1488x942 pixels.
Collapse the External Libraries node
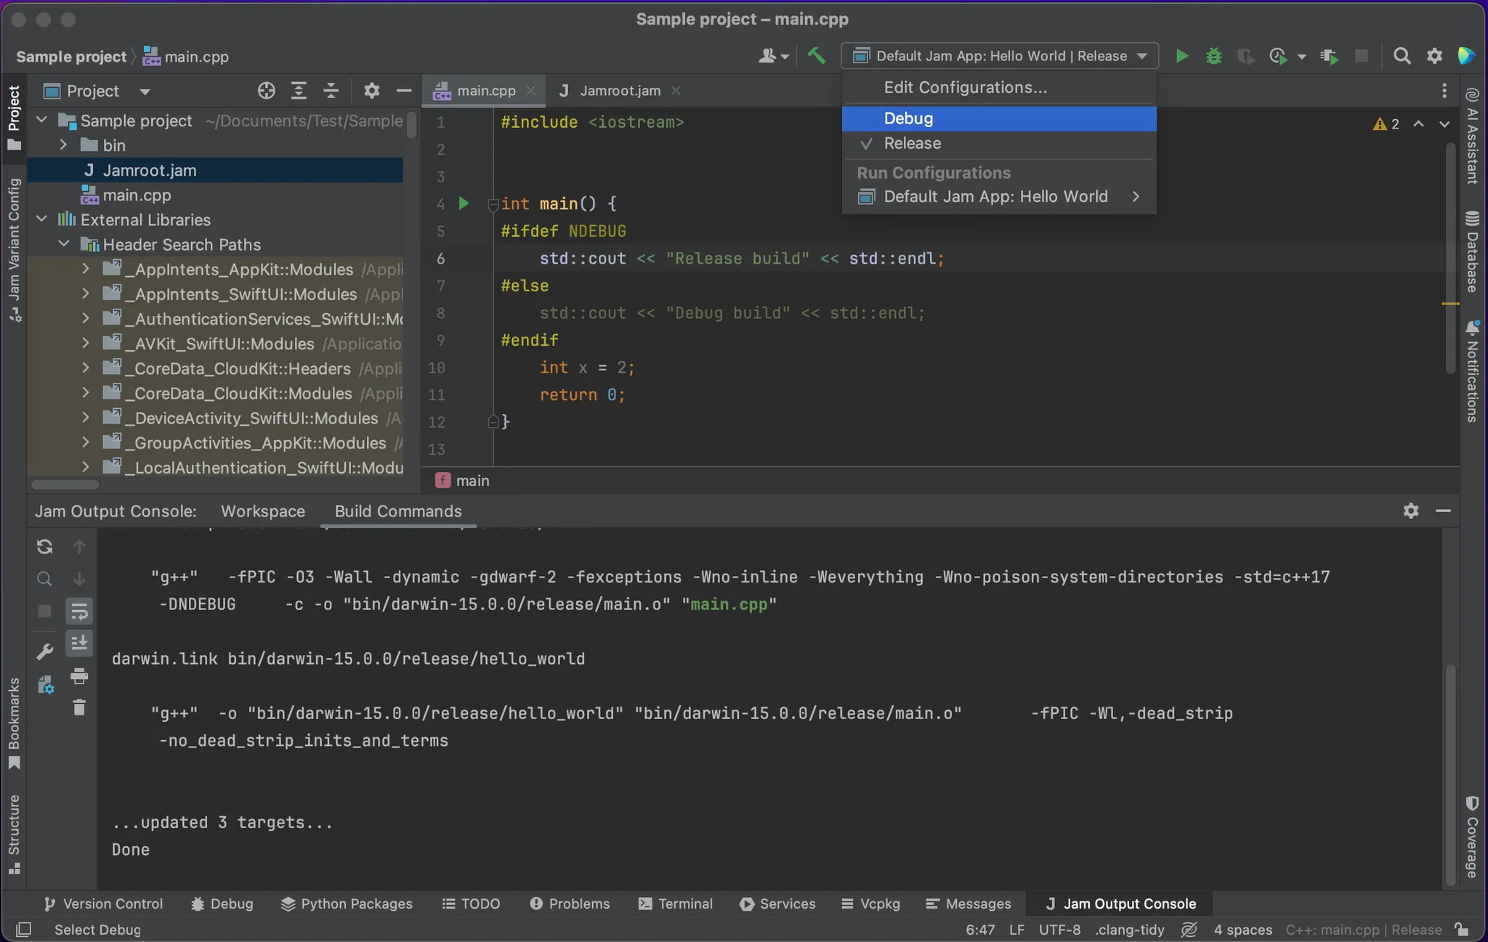[x=42, y=219]
